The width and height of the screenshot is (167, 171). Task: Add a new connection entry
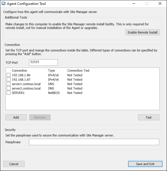pos(16,117)
